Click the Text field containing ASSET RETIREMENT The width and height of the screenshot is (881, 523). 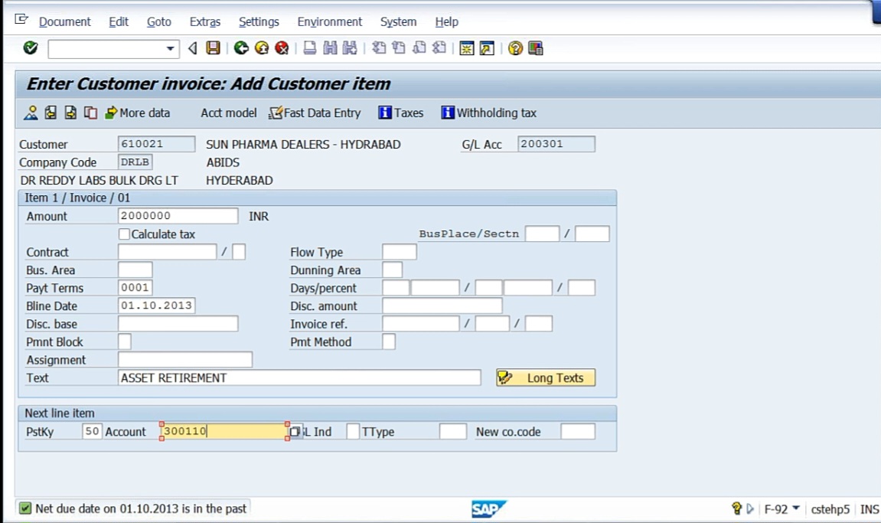coord(299,378)
